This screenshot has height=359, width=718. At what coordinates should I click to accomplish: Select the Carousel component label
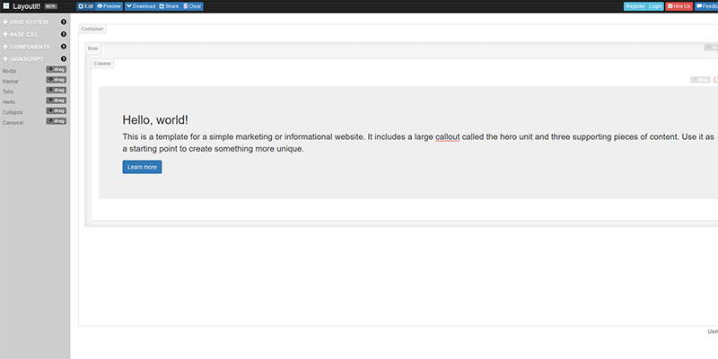tap(13, 123)
